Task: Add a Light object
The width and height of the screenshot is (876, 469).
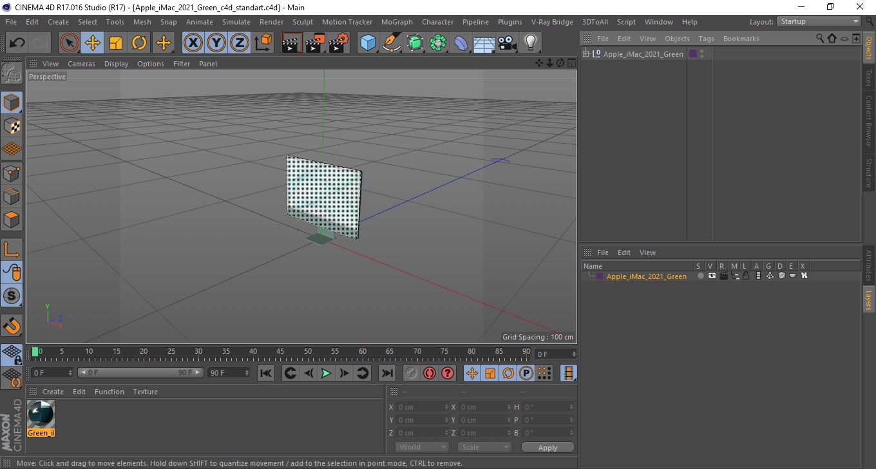Action: 531,43
